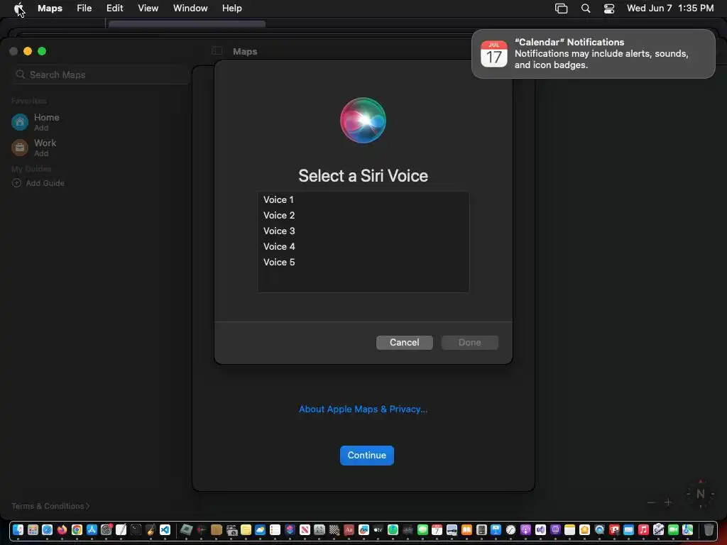Open Messages from the Dock
The image size is (727, 545).
422,529
